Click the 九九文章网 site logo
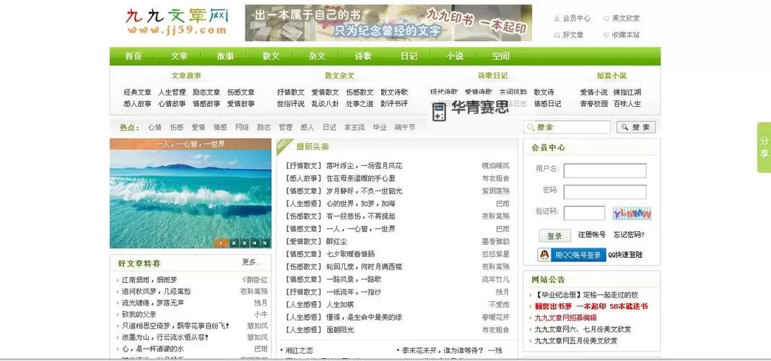Viewport: 771px width, 361px height. [x=176, y=22]
